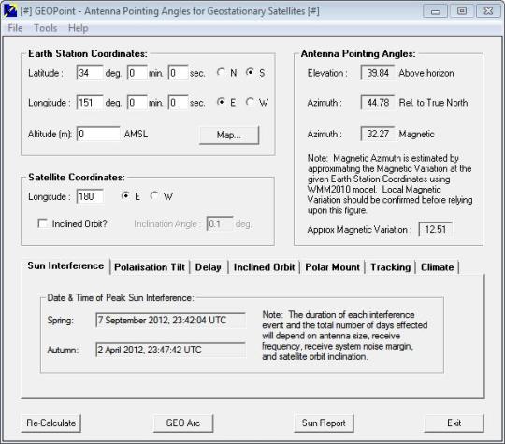The width and height of the screenshot is (505, 444).
Task: Click the Approx Magnetic Variation value 12.51
Action: pos(436,229)
